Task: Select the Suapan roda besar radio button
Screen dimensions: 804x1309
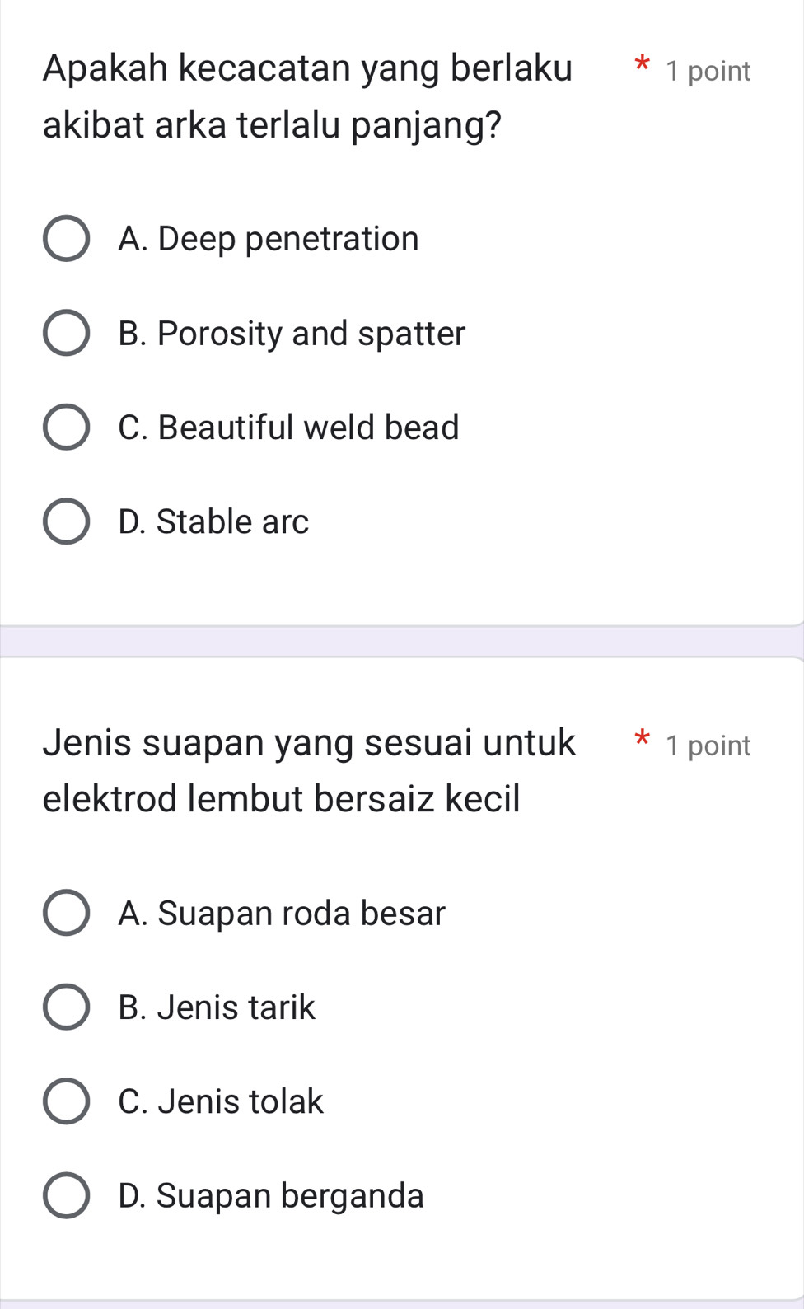Action: (x=66, y=913)
